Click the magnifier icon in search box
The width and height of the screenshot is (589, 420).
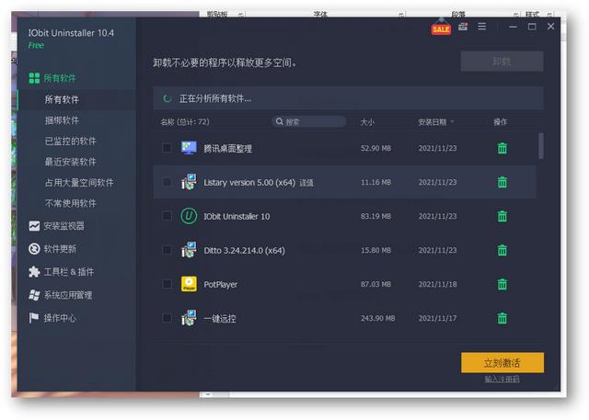pyautogui.click(x=280, y=121)
